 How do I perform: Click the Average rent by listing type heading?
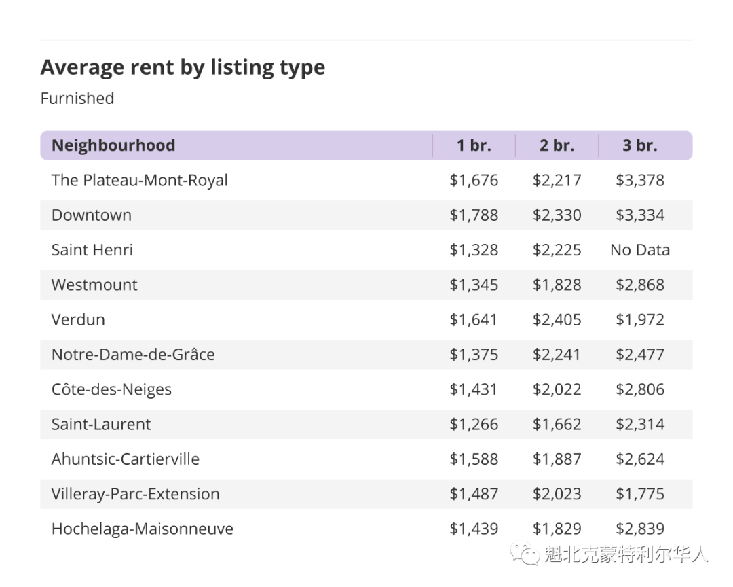click(x=183, y=67)
